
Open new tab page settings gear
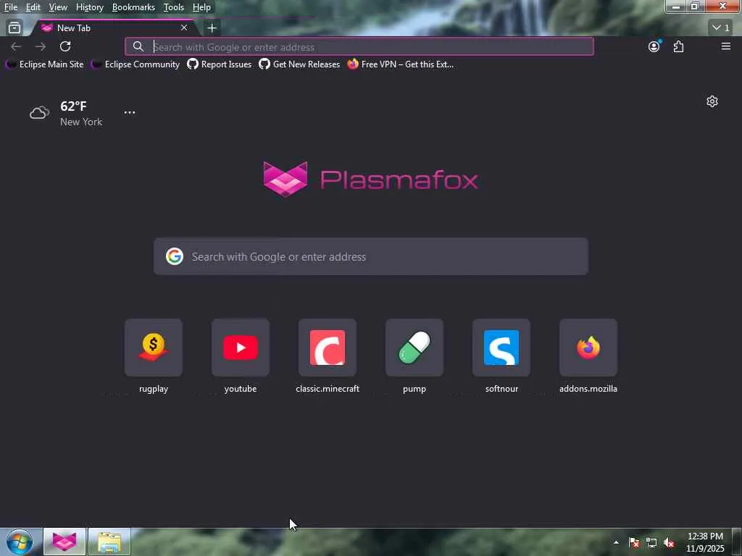712,101
